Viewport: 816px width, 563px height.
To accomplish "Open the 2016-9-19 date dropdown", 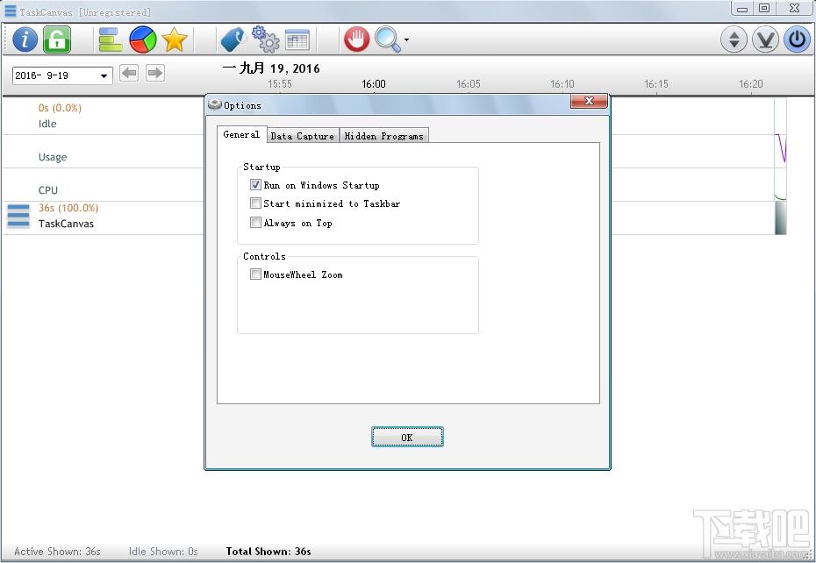I will click(x=104, y=76).
